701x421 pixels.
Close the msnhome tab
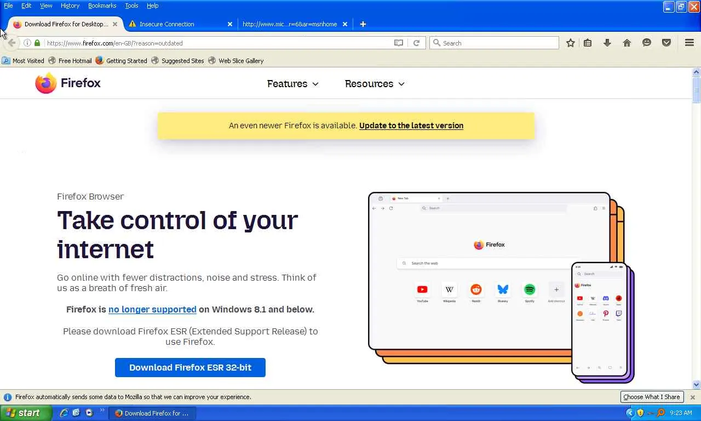(345, 24)
